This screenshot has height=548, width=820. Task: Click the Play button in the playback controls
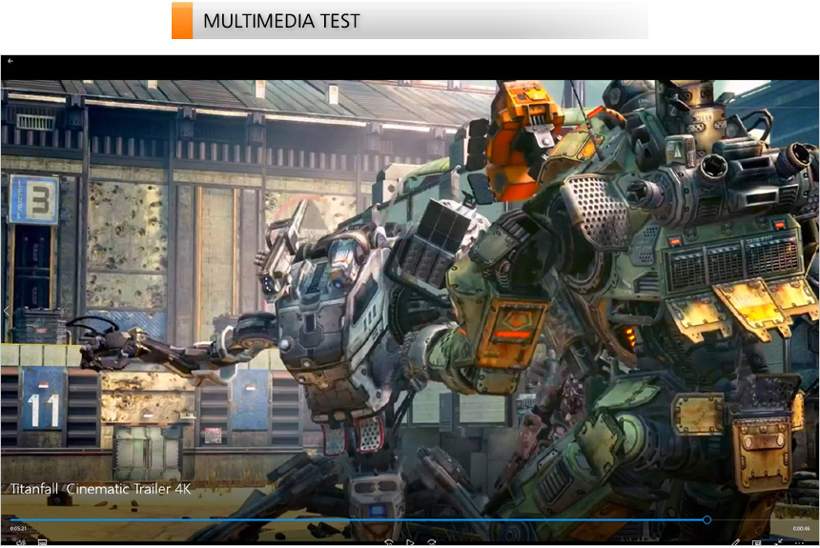(410, 543)
